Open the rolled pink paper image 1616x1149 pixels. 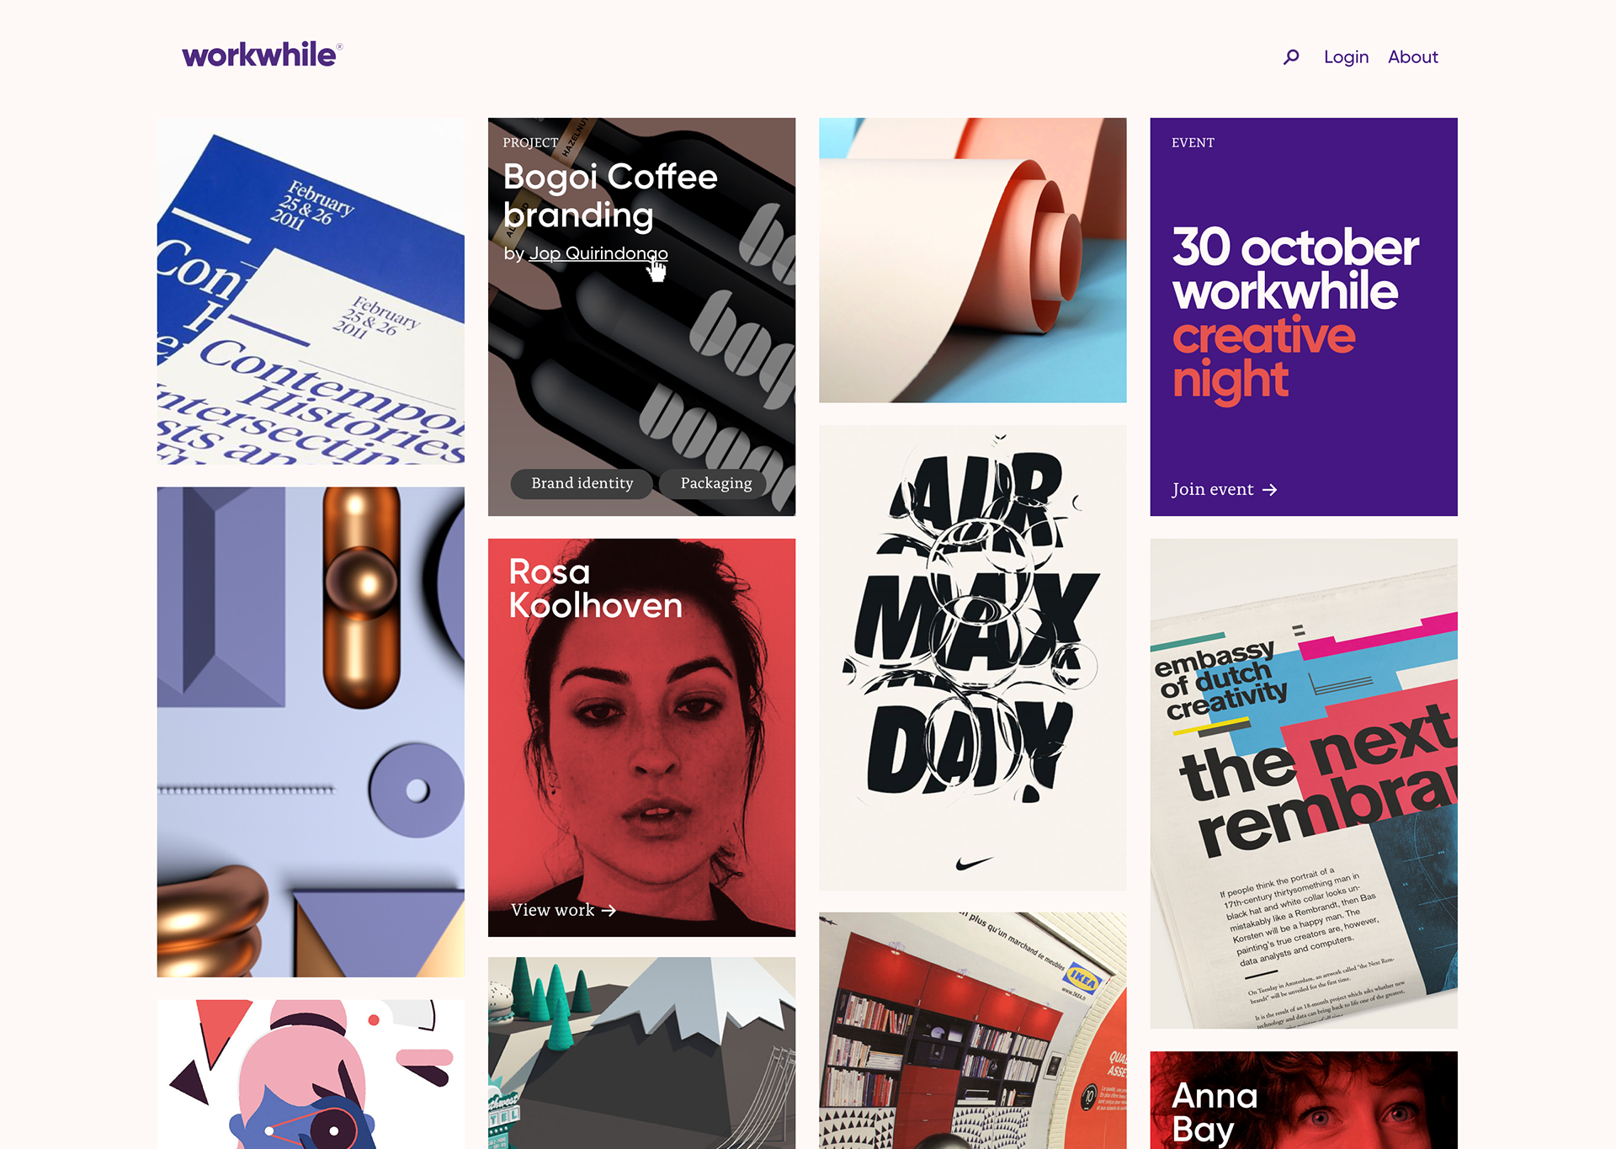(x=972, y=260)
